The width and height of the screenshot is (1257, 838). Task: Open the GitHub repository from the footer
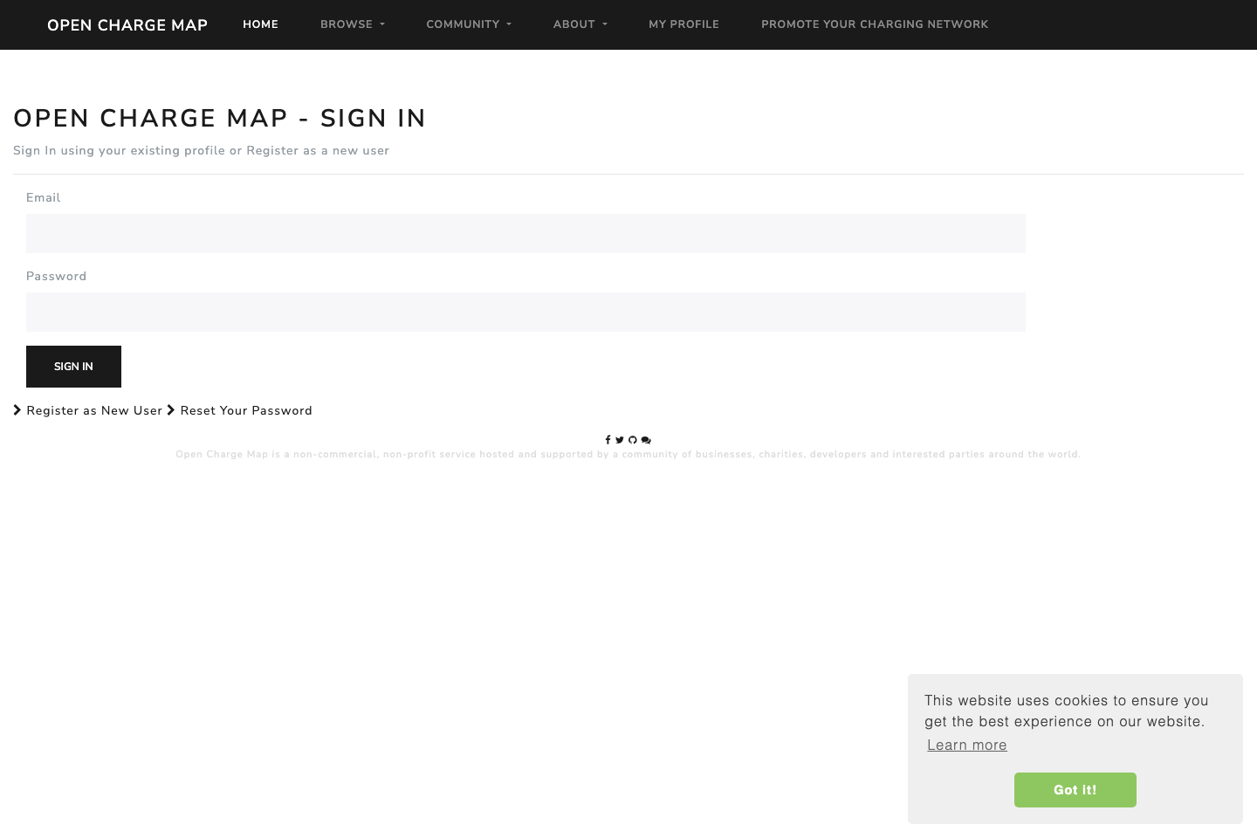point(633,440)
